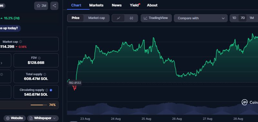Open the Compare with dropdown
Image resolution: width=258 pixels, height=122 pixels.
point(201,18)
